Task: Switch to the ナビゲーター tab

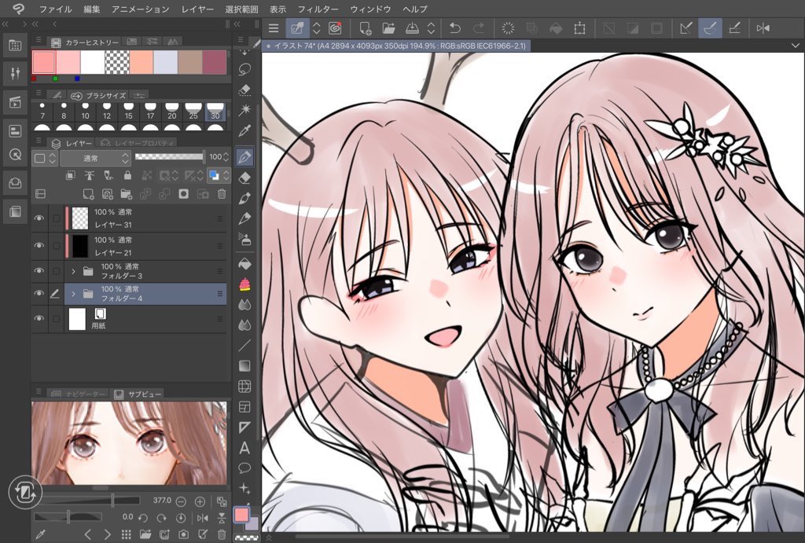Action: [79, 394]
